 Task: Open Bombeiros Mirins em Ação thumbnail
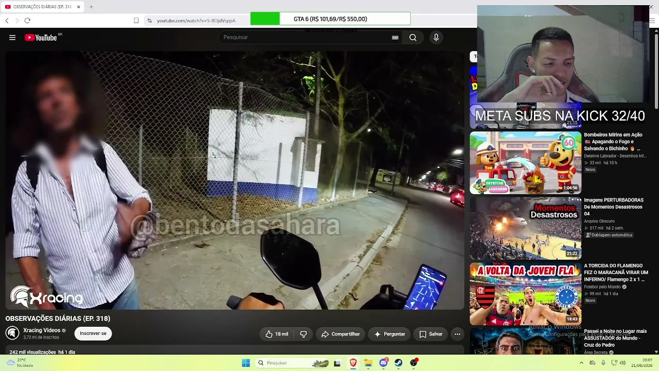[525, 163]
